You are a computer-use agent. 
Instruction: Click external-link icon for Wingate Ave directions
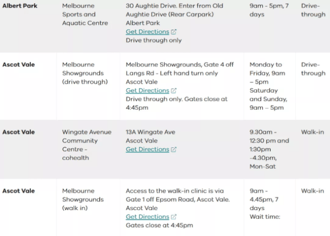(174, 150)
